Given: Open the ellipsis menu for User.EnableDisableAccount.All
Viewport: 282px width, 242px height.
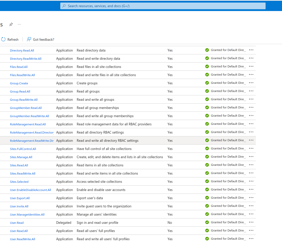Looking at the screenshot, I should pos(251,189).
